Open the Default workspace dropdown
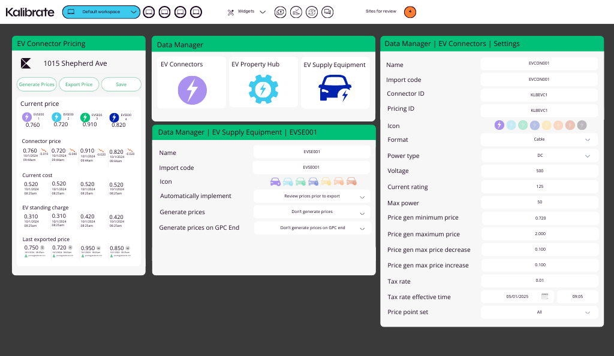This screenshot has width=614, height=356. pyautogui.click(x=101, y=11)
